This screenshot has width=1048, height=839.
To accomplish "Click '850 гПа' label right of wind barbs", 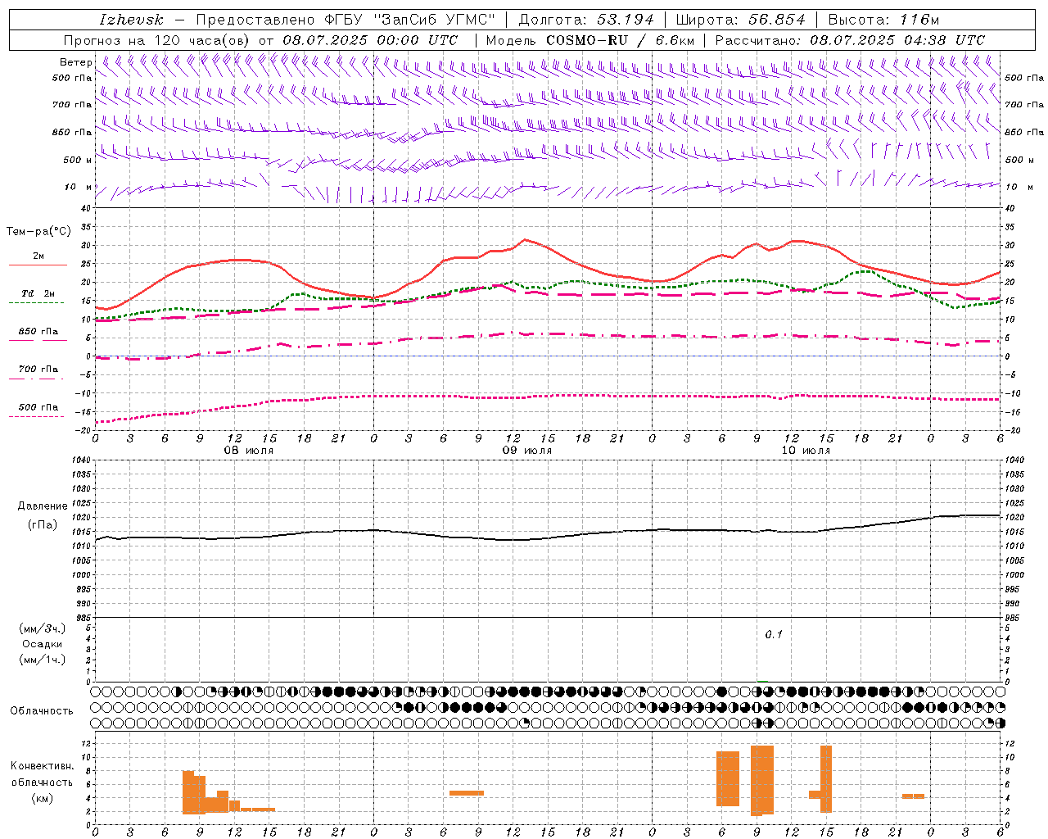I will tap(1024, 132).
